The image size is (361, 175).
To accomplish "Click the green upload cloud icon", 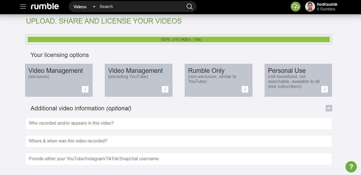I will coord(296,6).
